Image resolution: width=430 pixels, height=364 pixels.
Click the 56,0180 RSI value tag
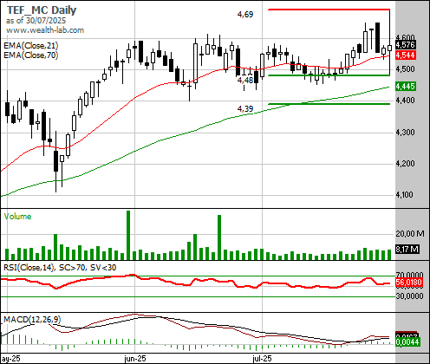(409, 283)
